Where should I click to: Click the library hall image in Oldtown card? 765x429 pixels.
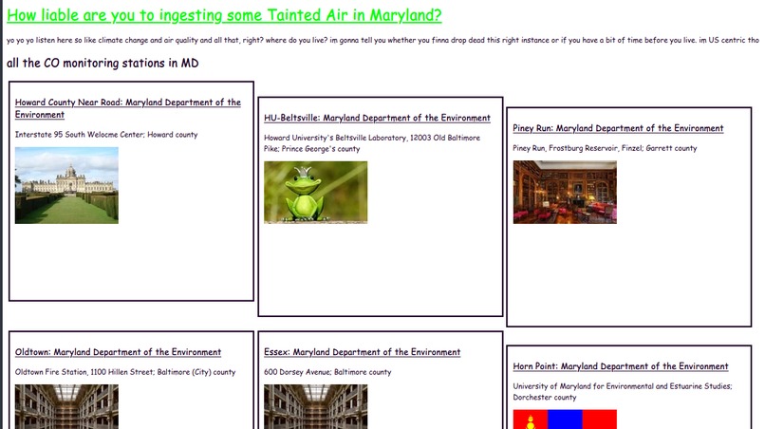[x=66, y=406]
